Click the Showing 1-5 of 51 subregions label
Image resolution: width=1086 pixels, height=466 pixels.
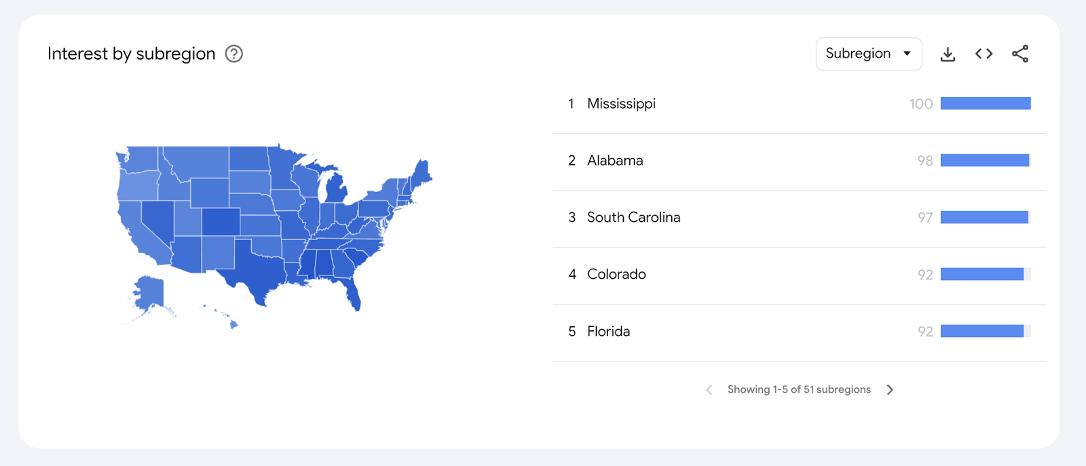point(798,389)
